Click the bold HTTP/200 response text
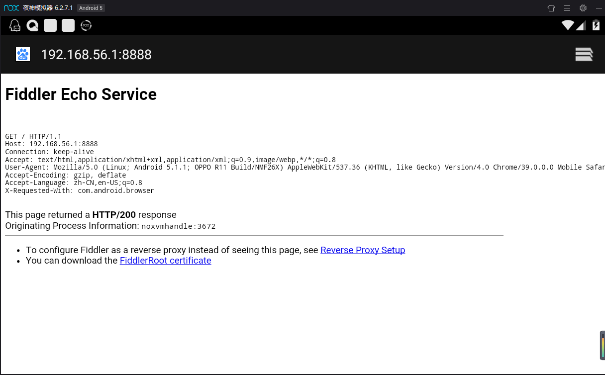The image size is (605, 375). 114,215
